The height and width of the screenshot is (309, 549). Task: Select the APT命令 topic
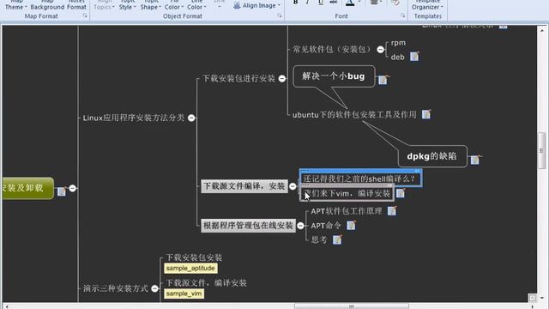pyautogui.click(x=326, y=226)
